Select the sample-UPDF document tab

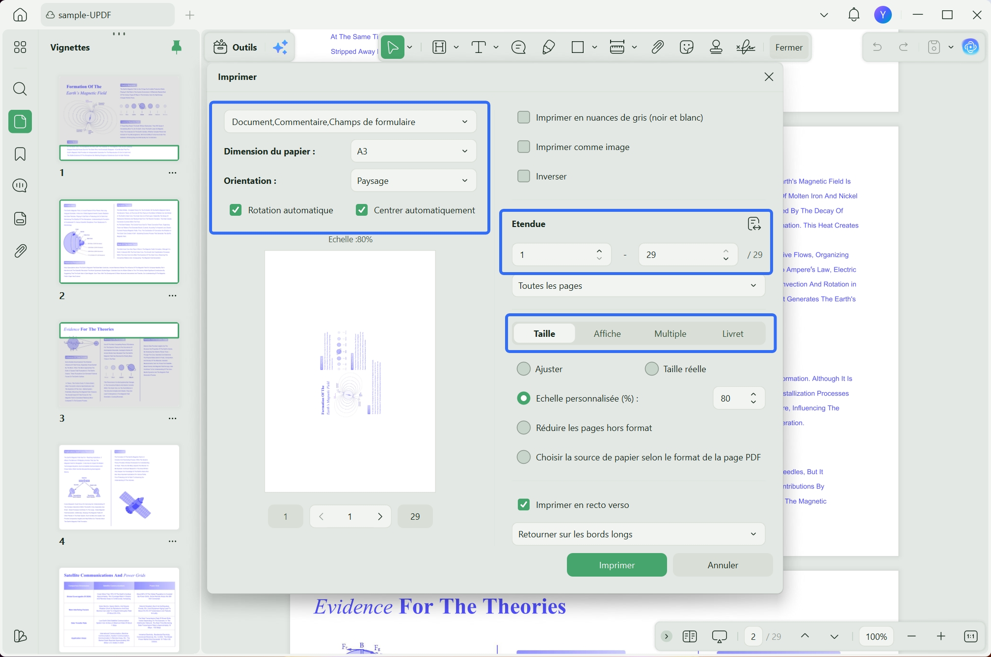coord(107,15)
